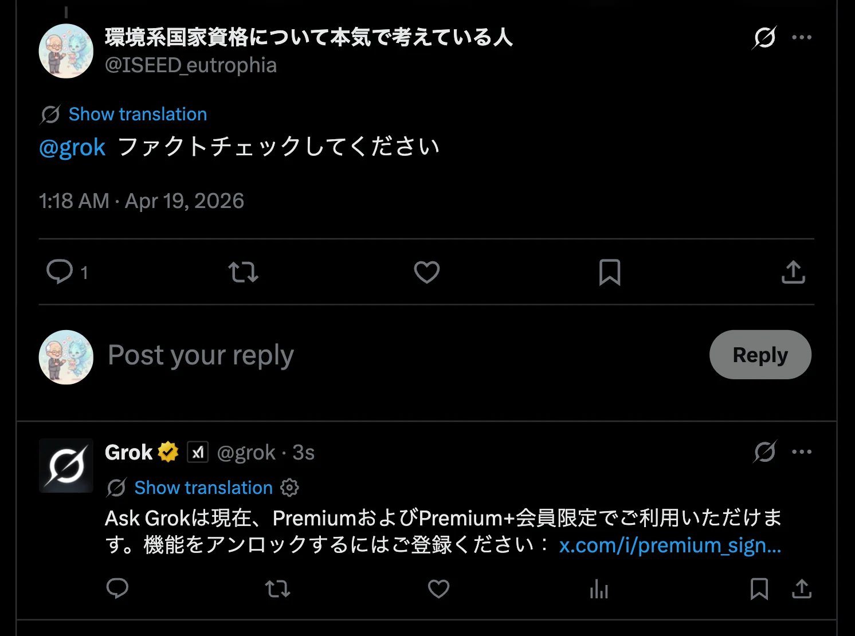This screenshot has height=636, width=855.
Task: Show translation of Grok's reply
Action: pos(203,488)
